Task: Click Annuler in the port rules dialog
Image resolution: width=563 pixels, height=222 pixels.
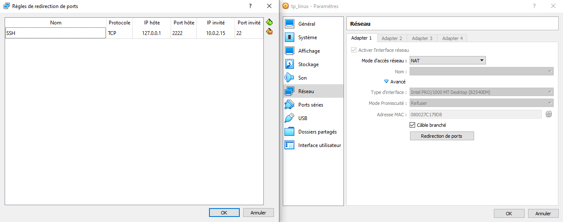Action: pyautogui.click(x=258, y=213)
